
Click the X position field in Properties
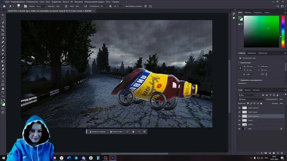(x=264, y=66)
